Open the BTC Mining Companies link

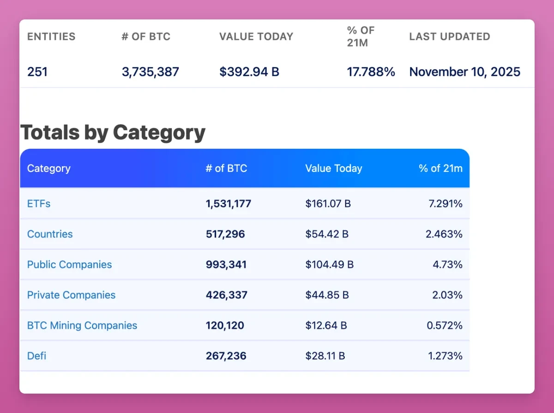click(x=82, y=325)
